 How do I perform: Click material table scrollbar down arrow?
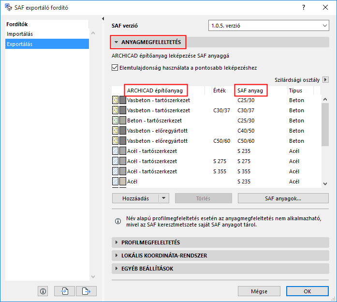click(x=325, y=184)
